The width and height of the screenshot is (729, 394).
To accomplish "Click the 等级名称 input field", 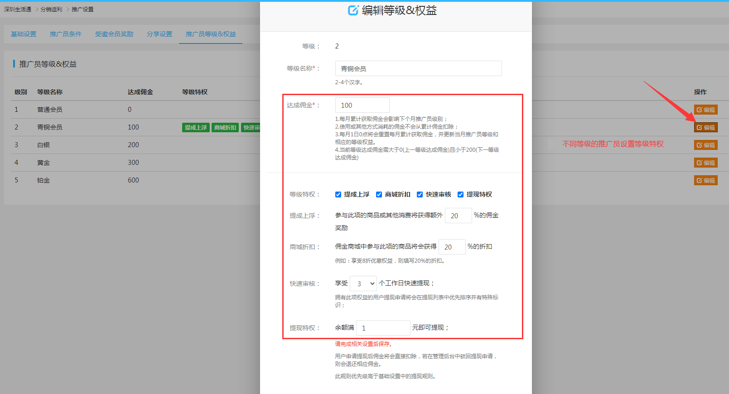I will [418, 68].
